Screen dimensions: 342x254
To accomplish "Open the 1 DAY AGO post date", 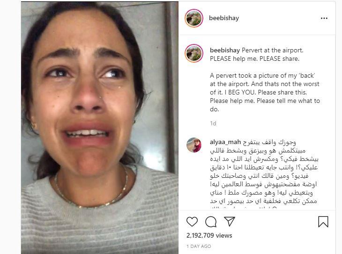I will 199,247.
